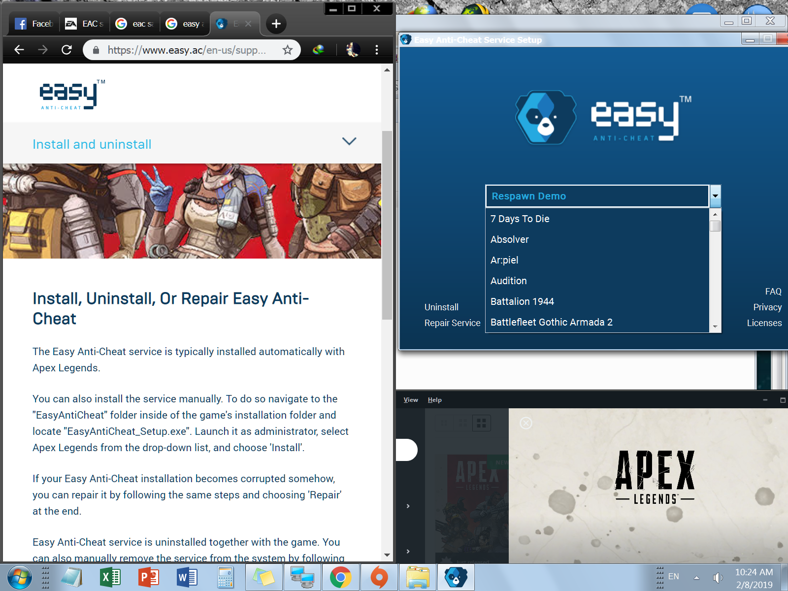
Task: Close the active Easy Anti-Cheat browser tab
Action: [248, 24]
